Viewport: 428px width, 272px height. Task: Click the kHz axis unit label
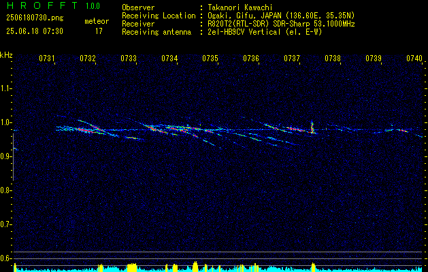pos(6,55)
